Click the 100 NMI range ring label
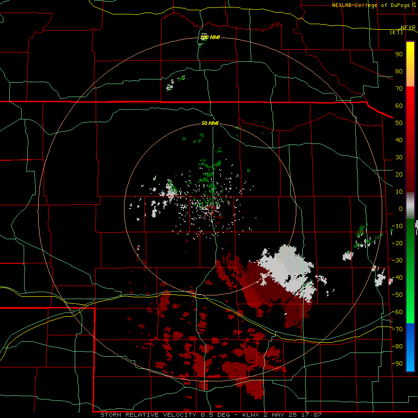This screenshot has height=418, width=418. [x=210, y=37]
